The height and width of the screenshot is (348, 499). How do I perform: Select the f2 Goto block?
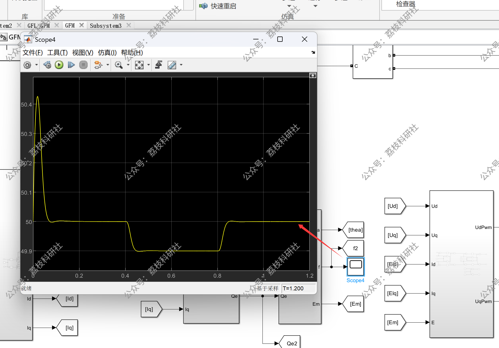tap(353, 248)
